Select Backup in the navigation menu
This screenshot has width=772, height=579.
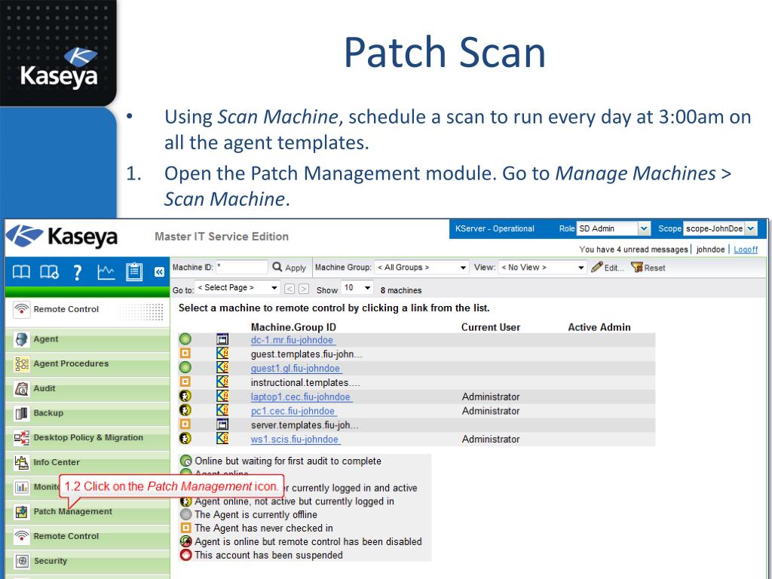tap(48, 413)
